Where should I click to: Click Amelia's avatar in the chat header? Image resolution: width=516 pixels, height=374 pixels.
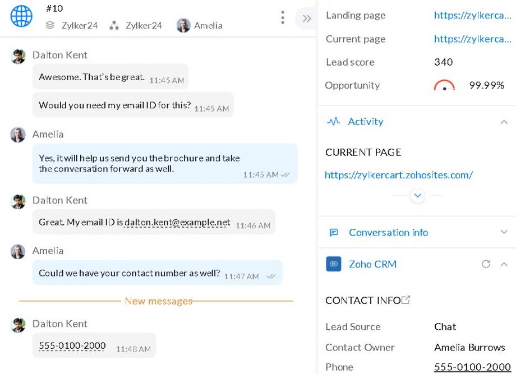pos(183,25)
